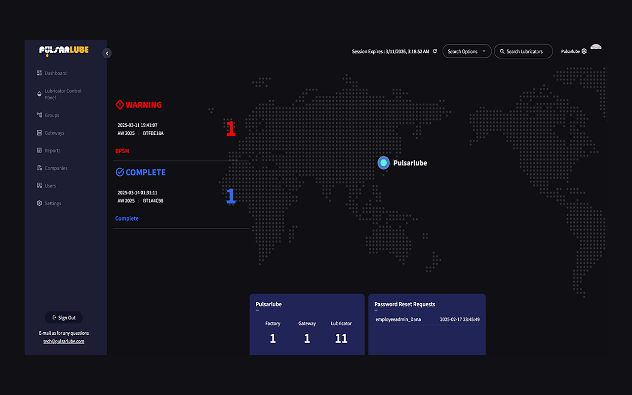Click the blue complete count 1

[x=231, y=196]
